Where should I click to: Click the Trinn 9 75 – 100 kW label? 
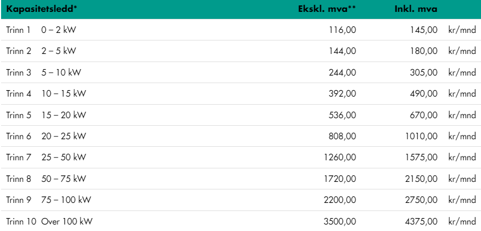pyautogui.click(x=48, y=200)
